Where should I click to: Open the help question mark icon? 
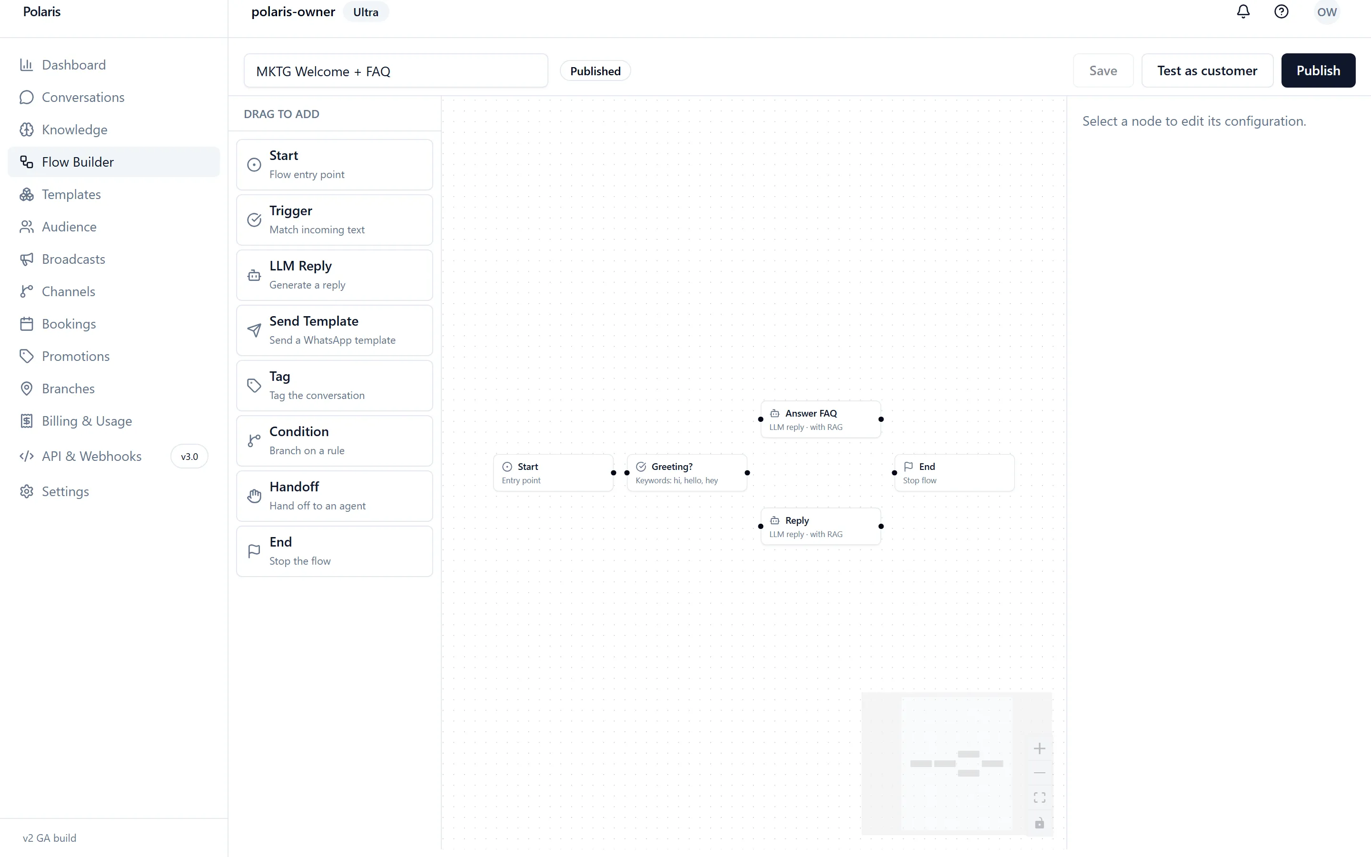click(1281, 11)
